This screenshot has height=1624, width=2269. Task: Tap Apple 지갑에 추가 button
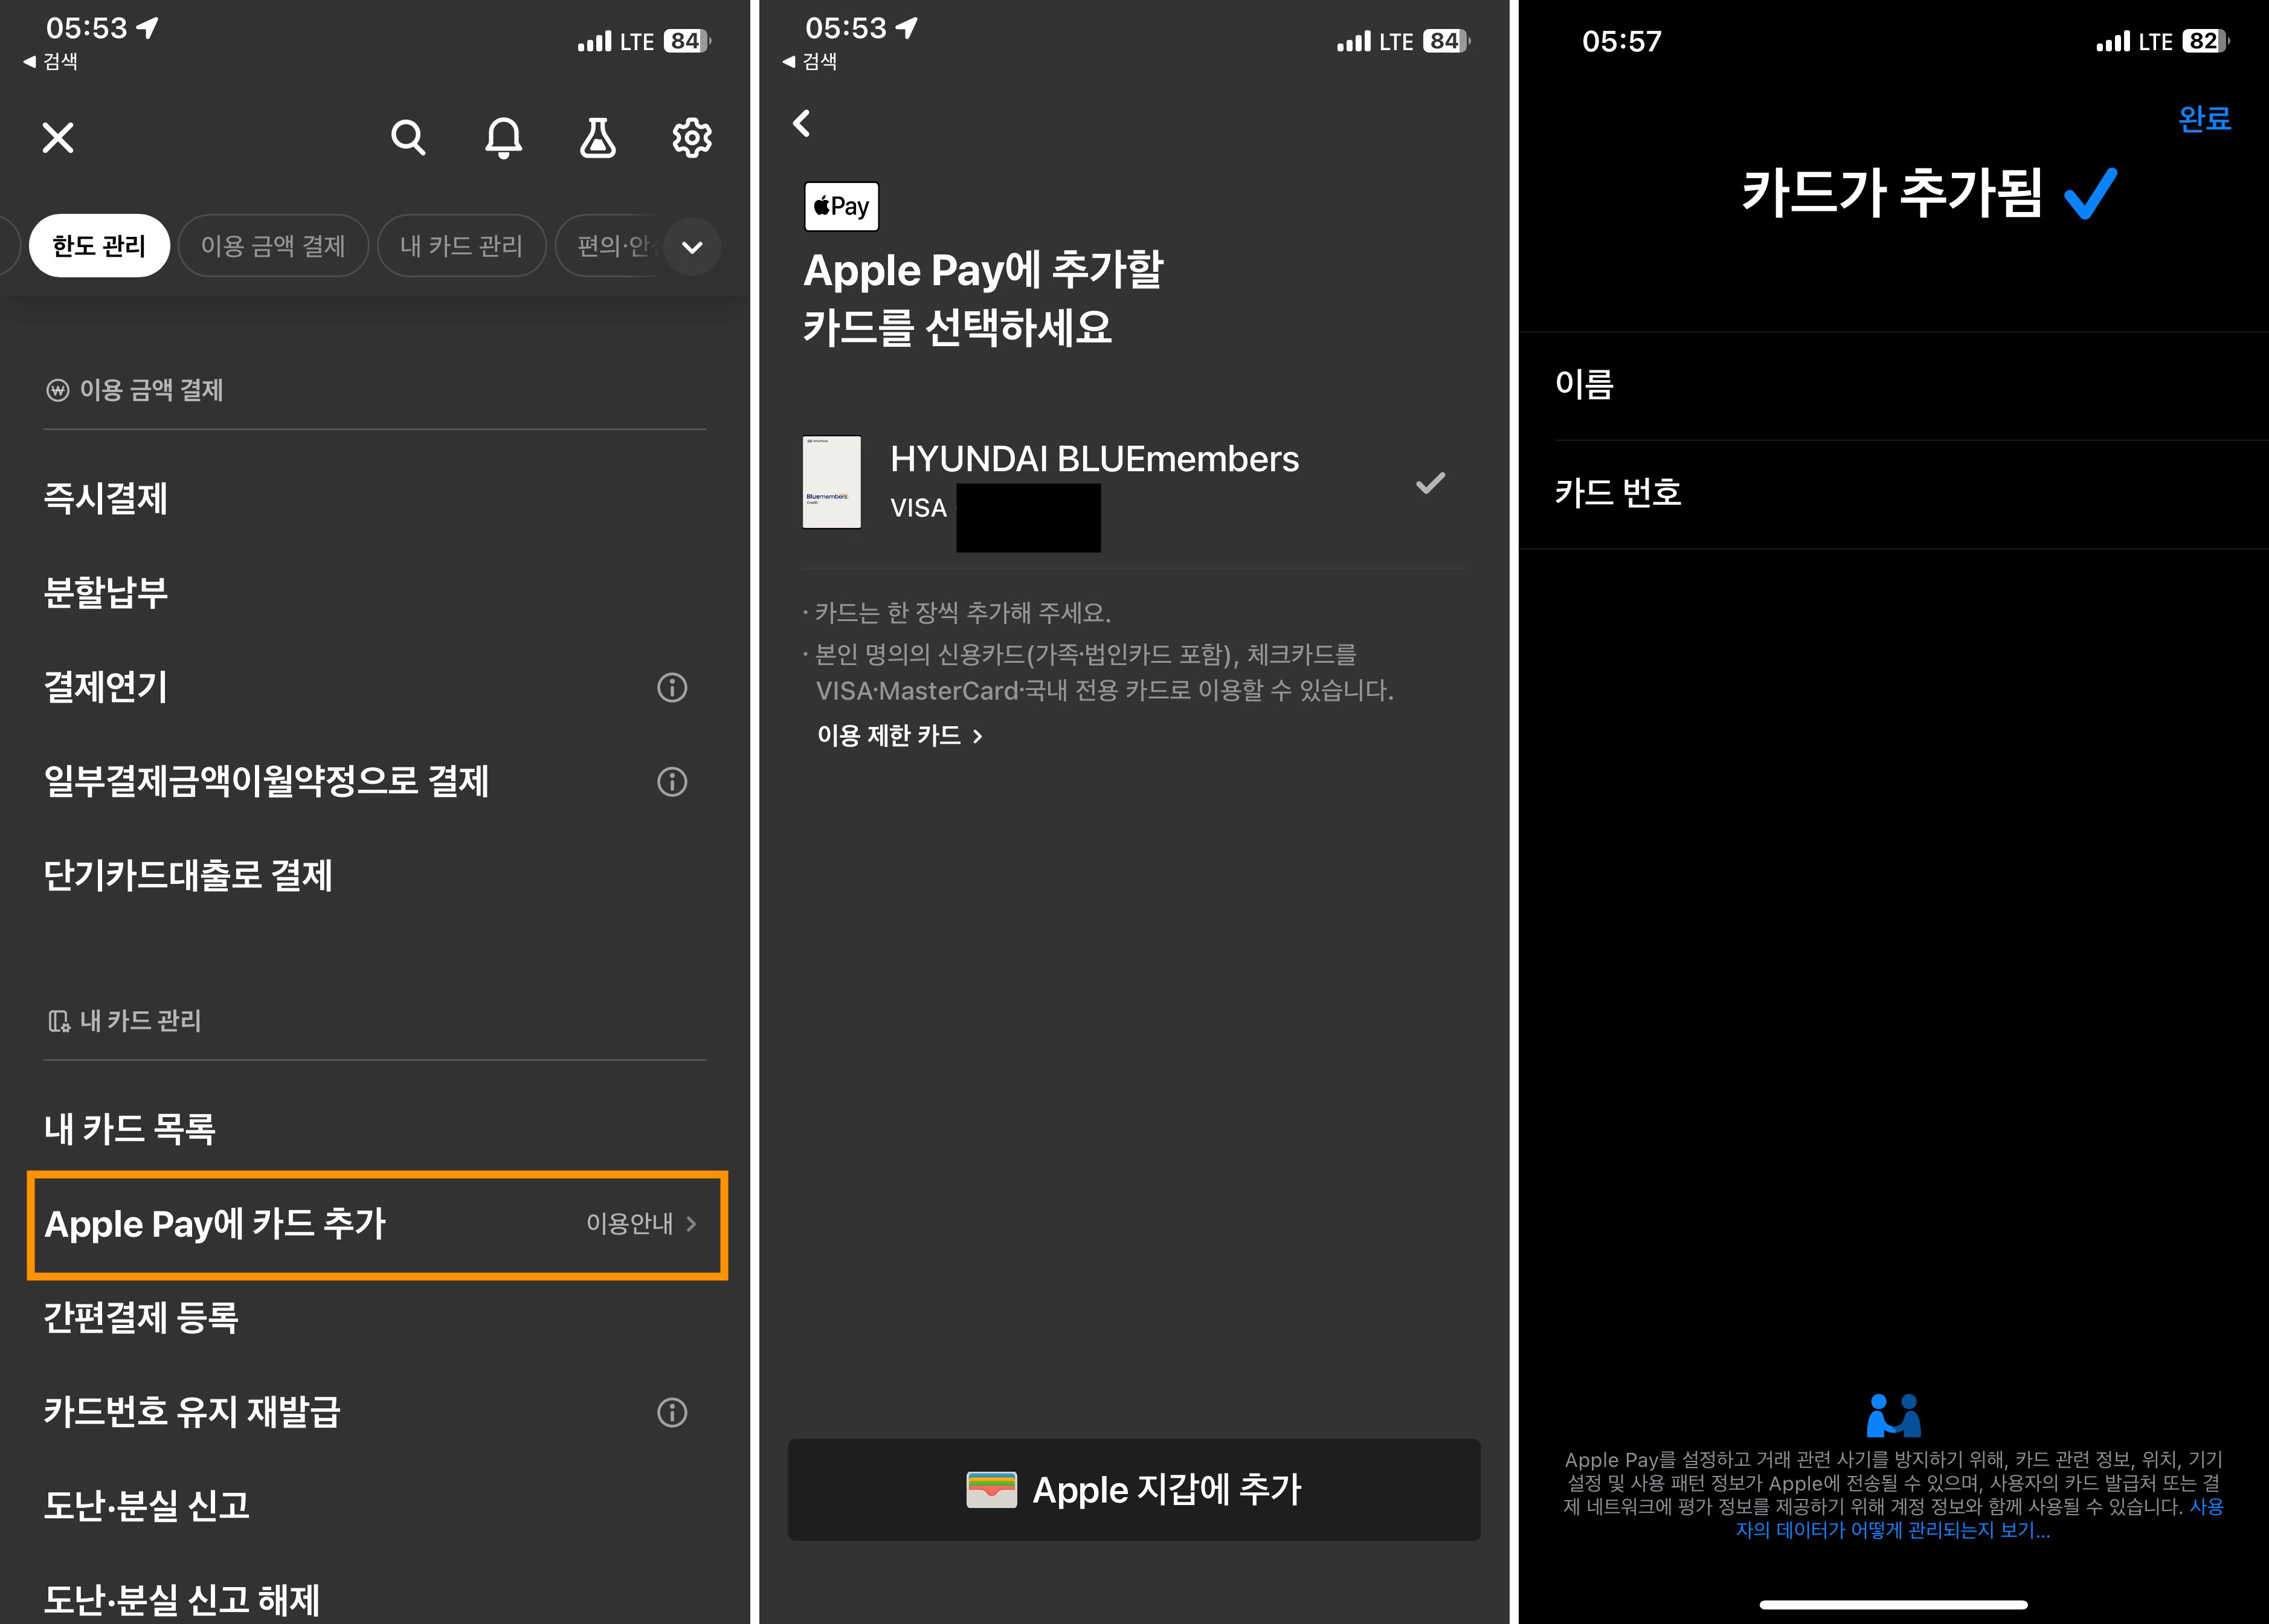(x=1134, y=1490)
